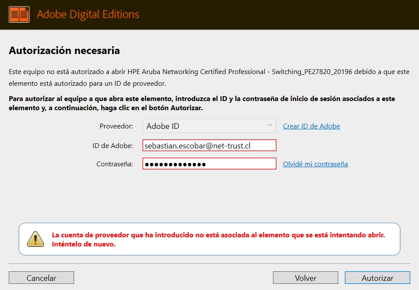Follow the Olvidé mi contraseña link
419x290 pixels.
315,164
